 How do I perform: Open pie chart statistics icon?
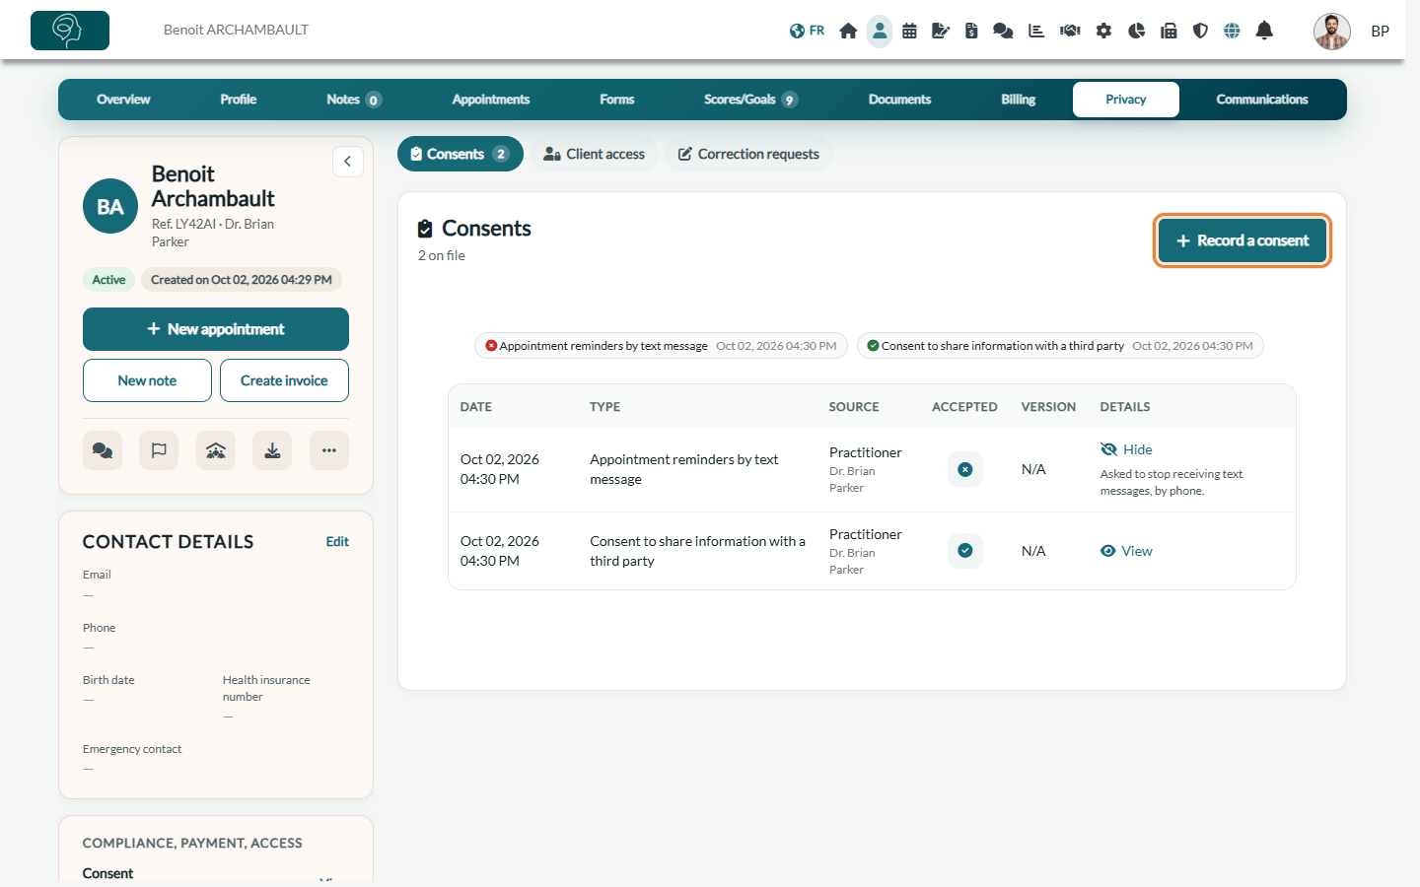pyautogui.click(x=1136, y=31)
